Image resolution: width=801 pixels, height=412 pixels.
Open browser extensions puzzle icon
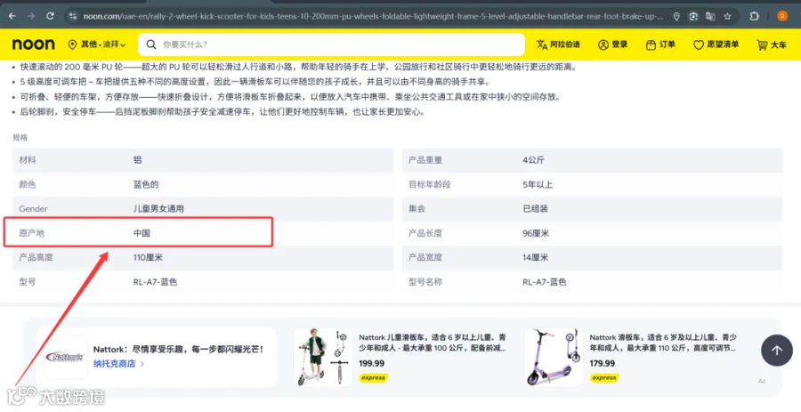755,16
